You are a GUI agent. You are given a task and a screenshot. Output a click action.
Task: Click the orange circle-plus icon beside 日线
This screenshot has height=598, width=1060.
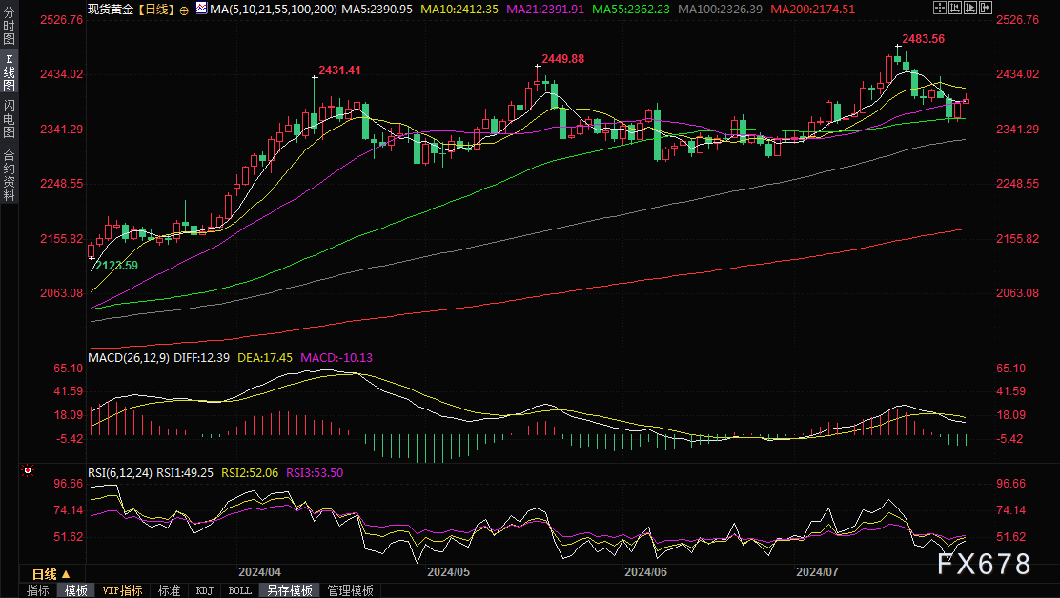(184, 10)
